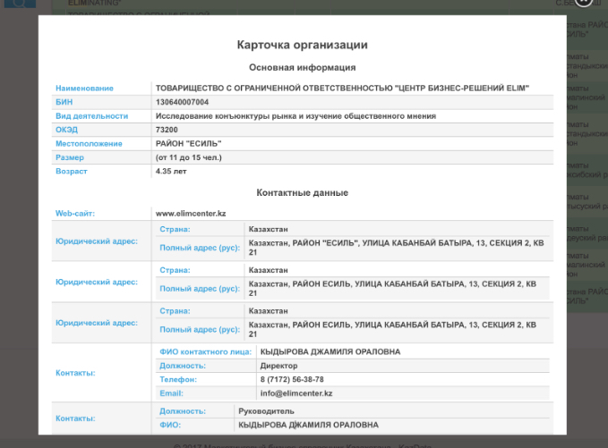
Task: Click the Вид деятельности label
Action: [x=91, y=116]
